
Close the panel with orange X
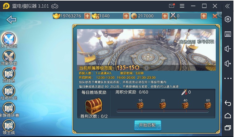[x=215, y=16]
